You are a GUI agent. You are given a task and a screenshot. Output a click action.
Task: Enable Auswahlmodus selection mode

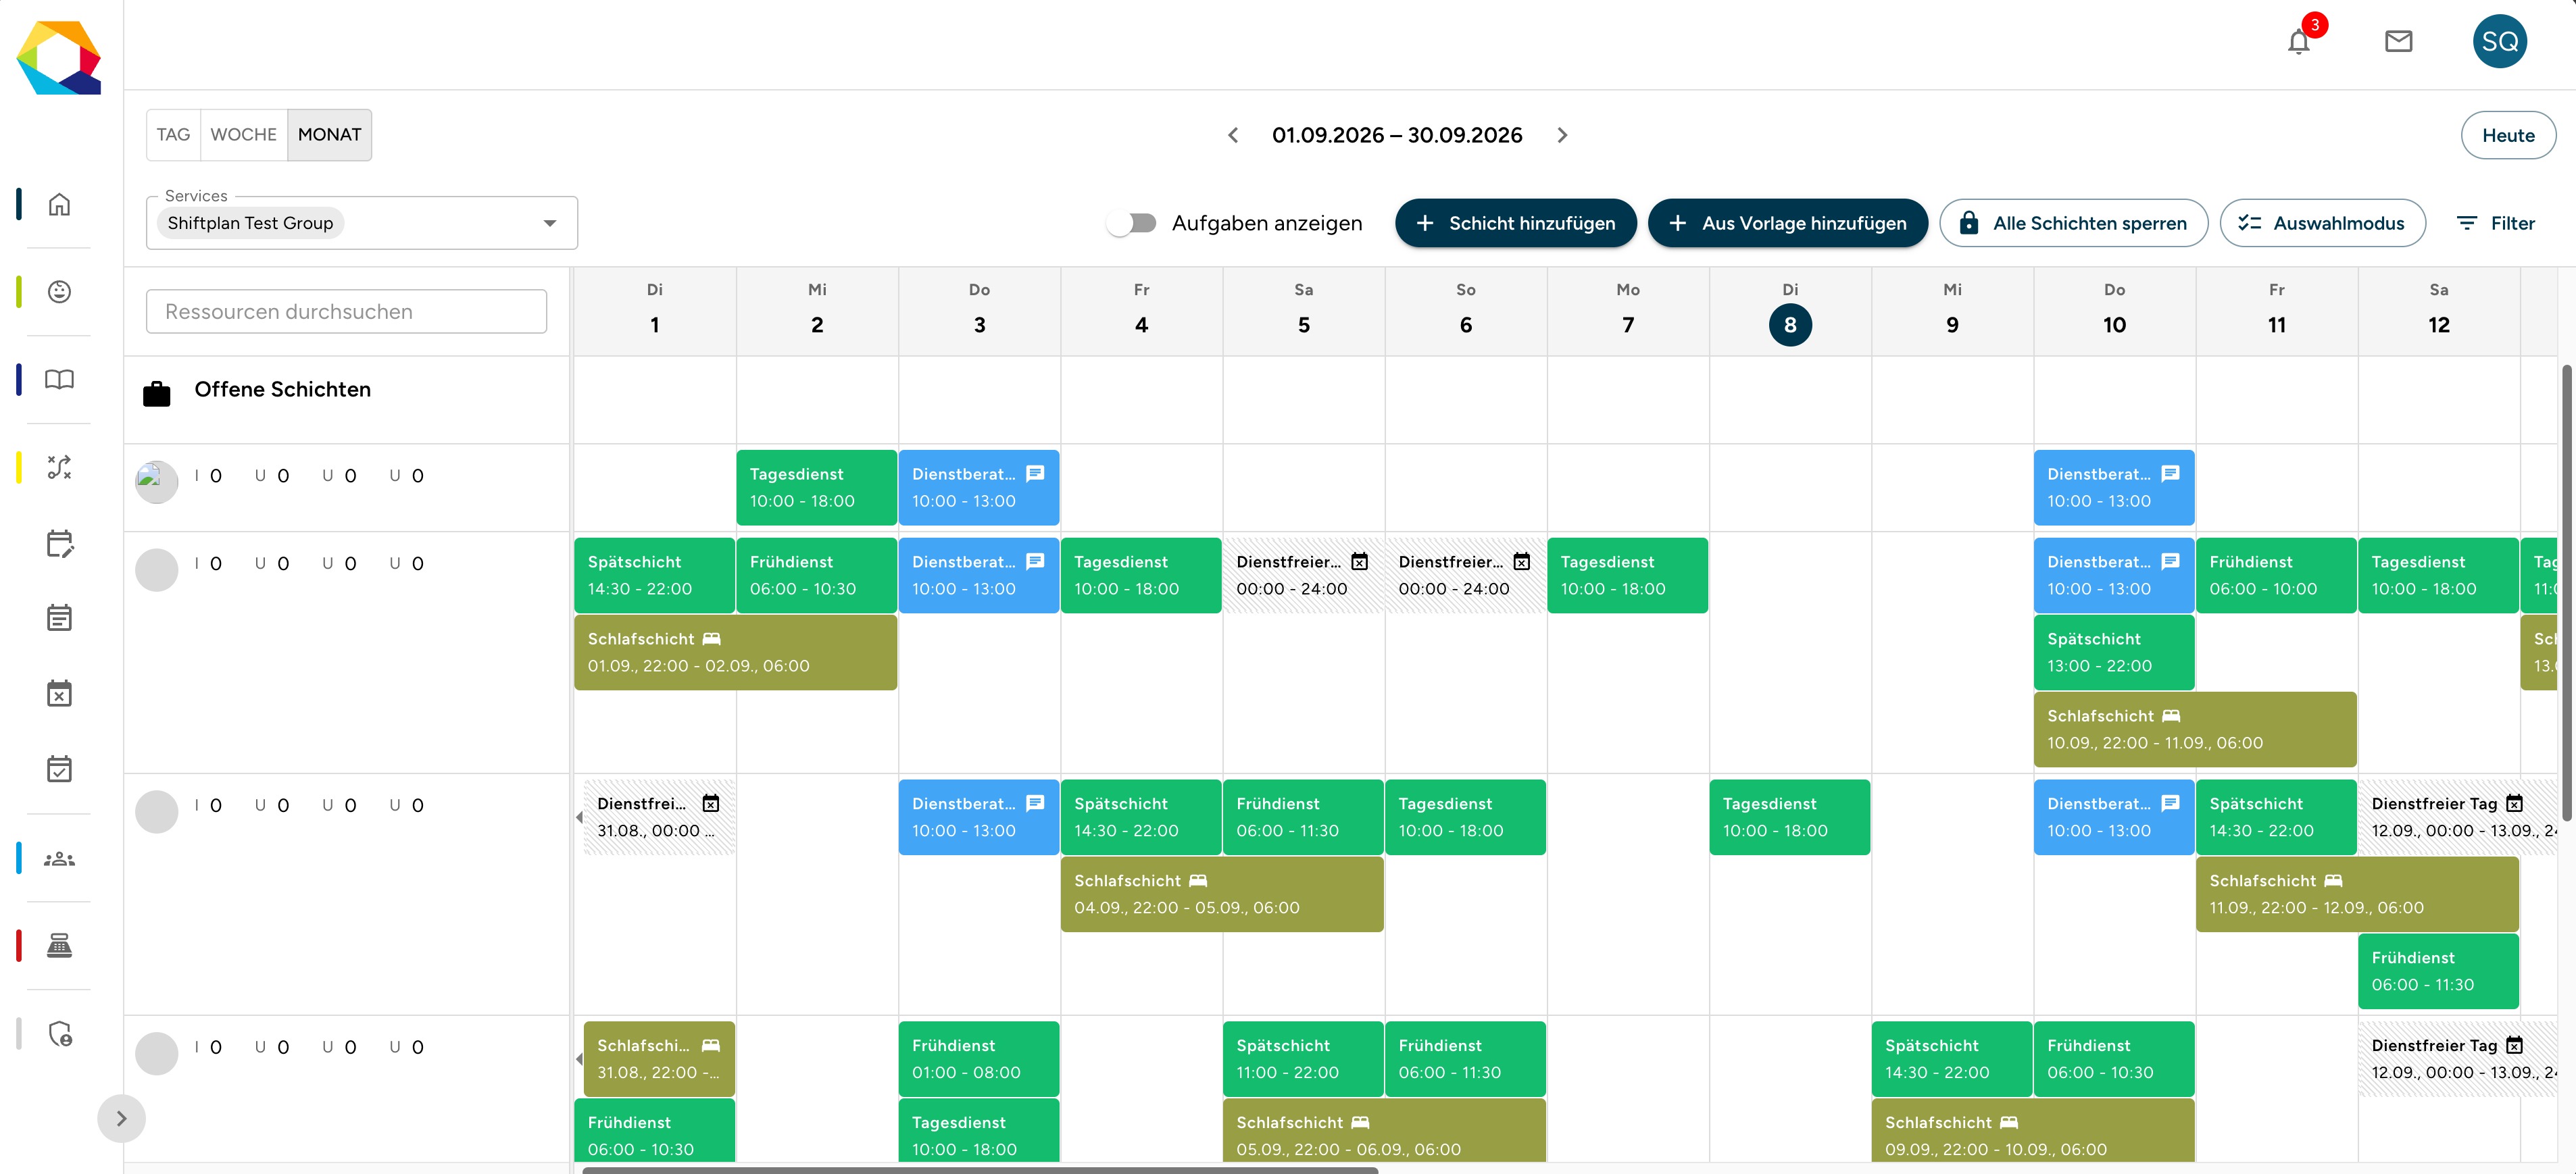pyautogui.click(x=2322, y=223)
